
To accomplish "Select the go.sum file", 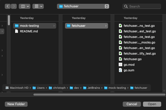I will pyautogui.click(x=129, y=70).
